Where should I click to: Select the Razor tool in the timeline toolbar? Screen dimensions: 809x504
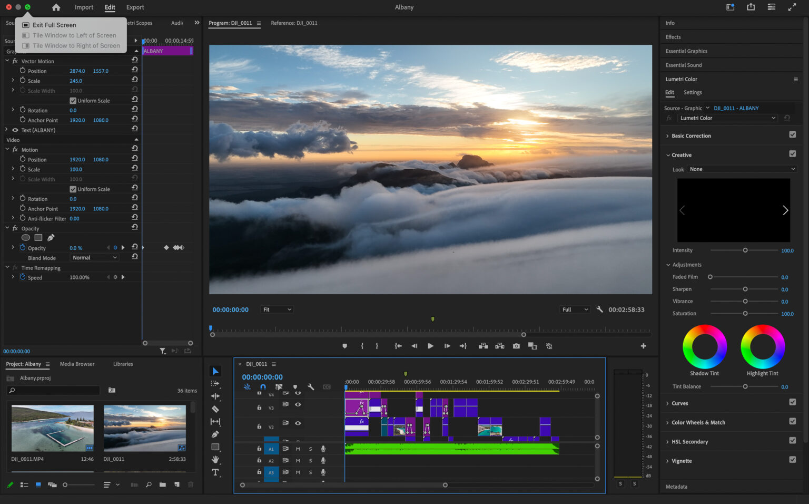(x=215, y=409)
